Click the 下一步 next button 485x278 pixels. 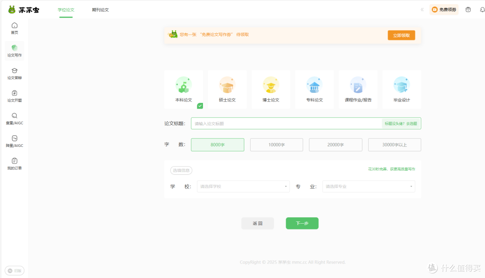pos(302,223)
